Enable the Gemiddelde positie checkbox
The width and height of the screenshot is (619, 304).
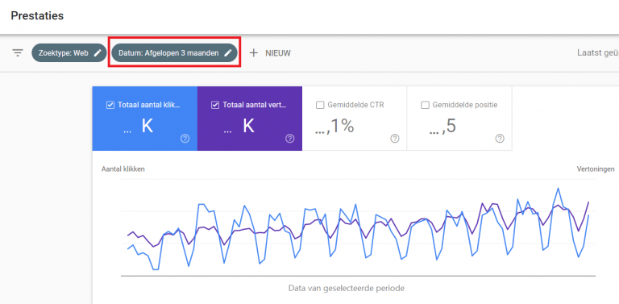coord(426,105)
